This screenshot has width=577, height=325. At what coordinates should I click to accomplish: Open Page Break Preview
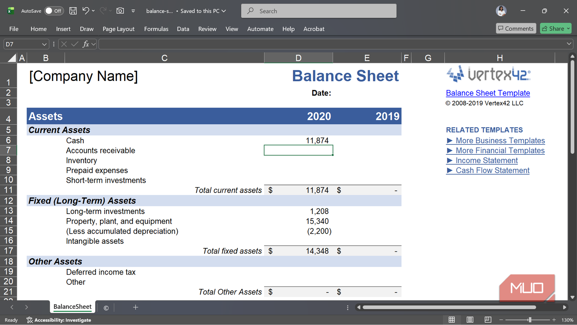(x=487, y=320)
